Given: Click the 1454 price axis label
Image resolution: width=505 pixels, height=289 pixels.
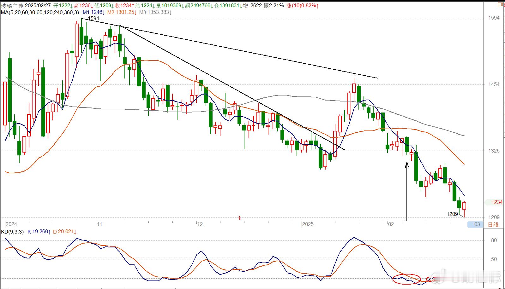Looking at the screenshot, I should click(x=494, y=84).
